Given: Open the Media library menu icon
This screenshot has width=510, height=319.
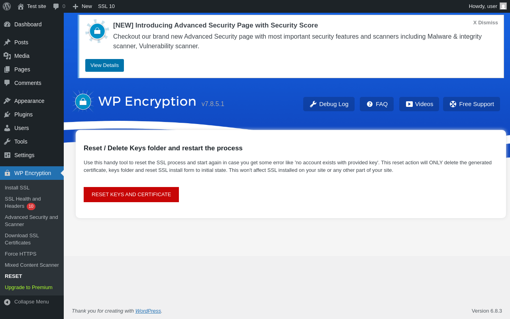Looking at the screenshot, I should coord(7,56).
